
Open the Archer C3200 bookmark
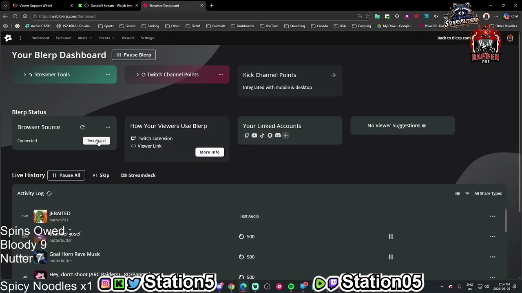tap(38, 26)
